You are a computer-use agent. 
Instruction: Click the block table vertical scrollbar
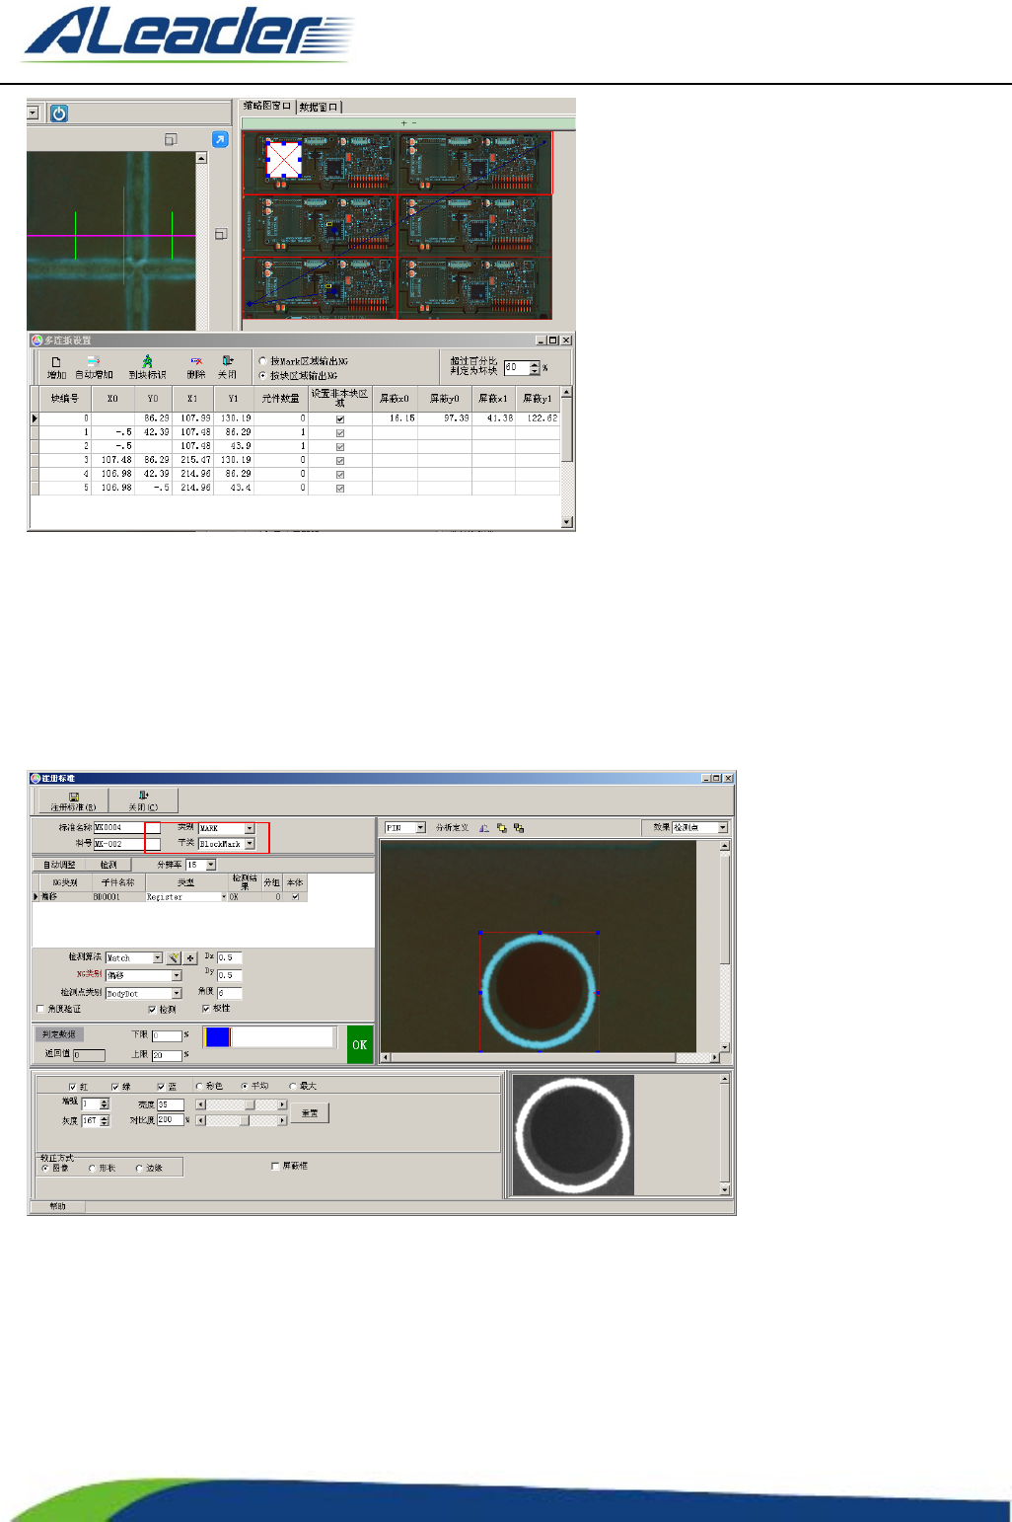566,457
